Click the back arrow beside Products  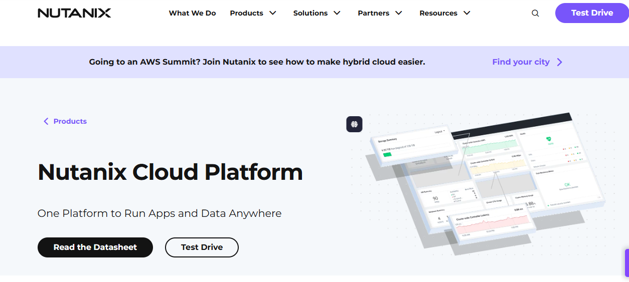46,121
